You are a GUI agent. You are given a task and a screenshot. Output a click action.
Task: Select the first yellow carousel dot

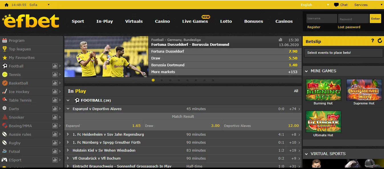pos(153,80)
